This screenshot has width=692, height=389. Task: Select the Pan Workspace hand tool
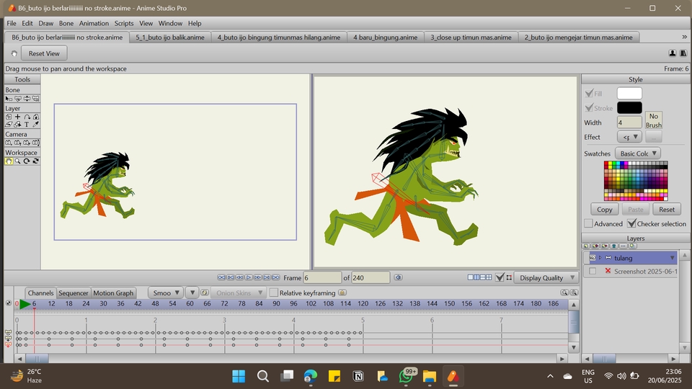click(9, 161)
